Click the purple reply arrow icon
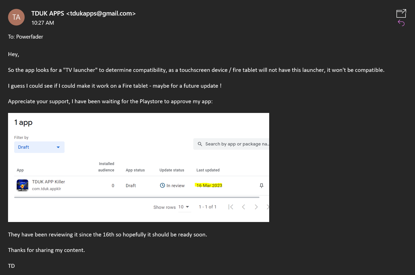The width and height of the screenshot is (415, 275). click(401, 23)
